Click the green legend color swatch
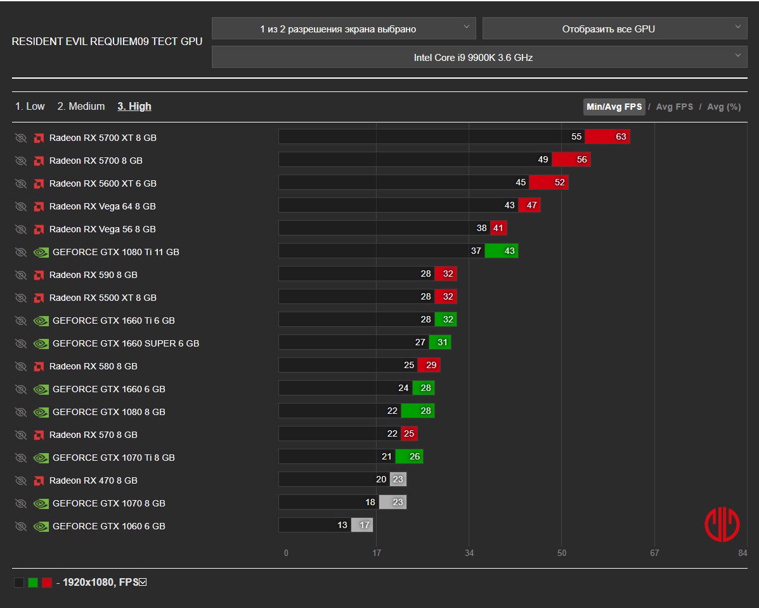The height and width of the screenshot is (608, 759). click(x=33, y=583)
